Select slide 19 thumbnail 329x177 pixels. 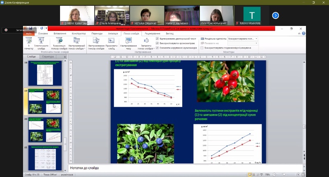tap(45, 102)
